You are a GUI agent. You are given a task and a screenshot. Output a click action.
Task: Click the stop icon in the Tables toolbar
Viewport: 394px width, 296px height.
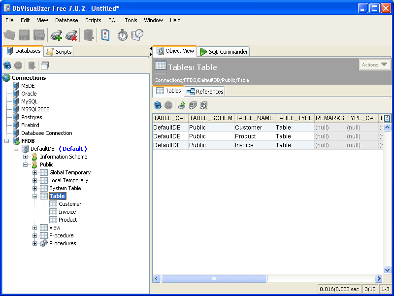[168, 105]
